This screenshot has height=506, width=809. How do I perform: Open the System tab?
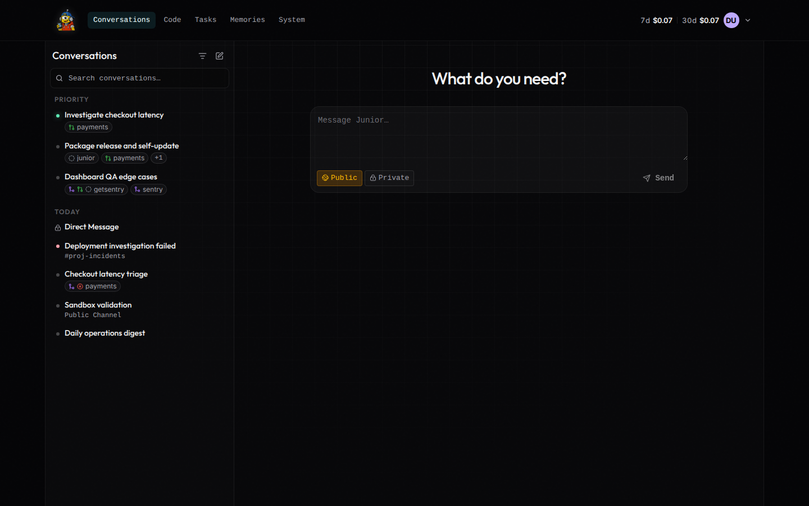(x=292, y=20)
